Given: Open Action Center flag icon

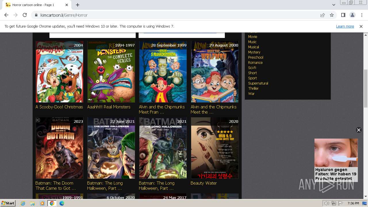Looking at the screenshot, I should pyautogui.click(x=340, y=203).
